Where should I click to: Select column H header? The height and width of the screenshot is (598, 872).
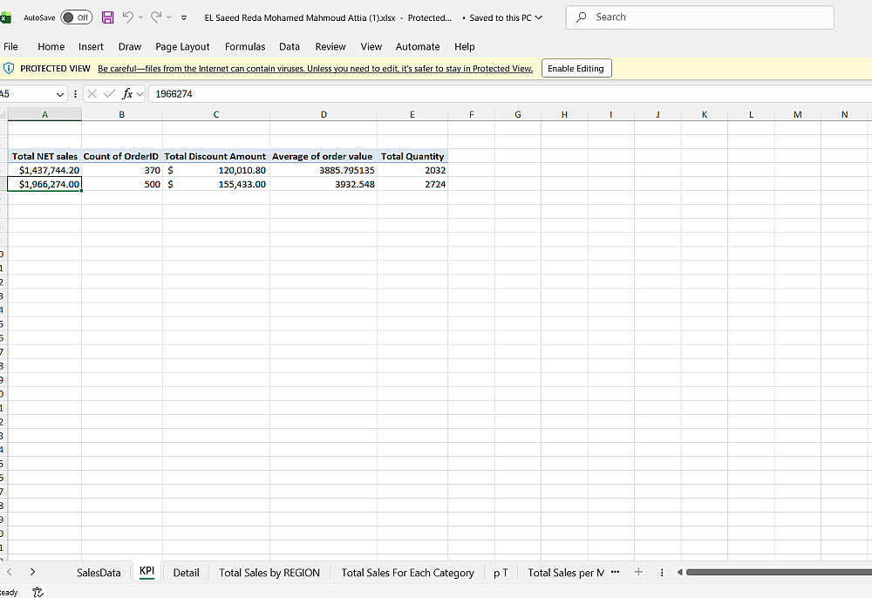tap(564, 114)
